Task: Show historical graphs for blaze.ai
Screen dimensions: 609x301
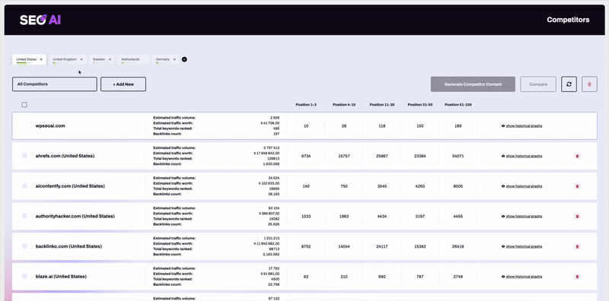Action: pyautogui.click(x=521, y=277)
